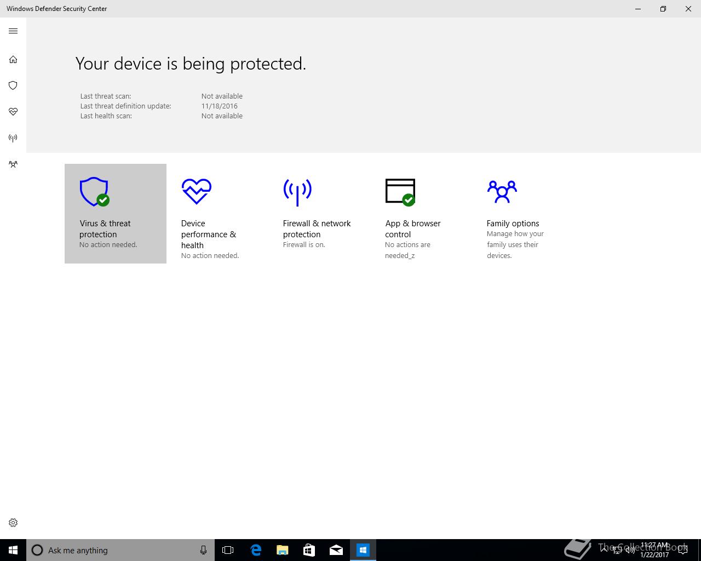701x561 pixels.
Task: Open Family options tile title
Action: click(x=513, y=224)
